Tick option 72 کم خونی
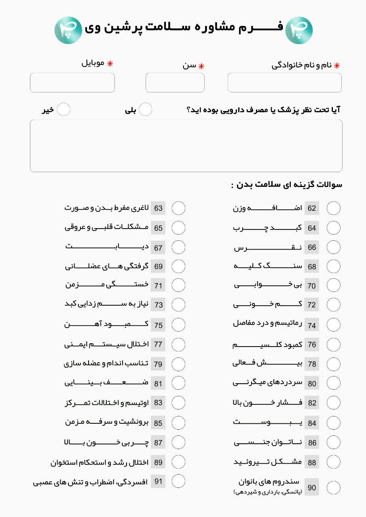Screen dimensions: 366x517 click(x=333, y=305)
